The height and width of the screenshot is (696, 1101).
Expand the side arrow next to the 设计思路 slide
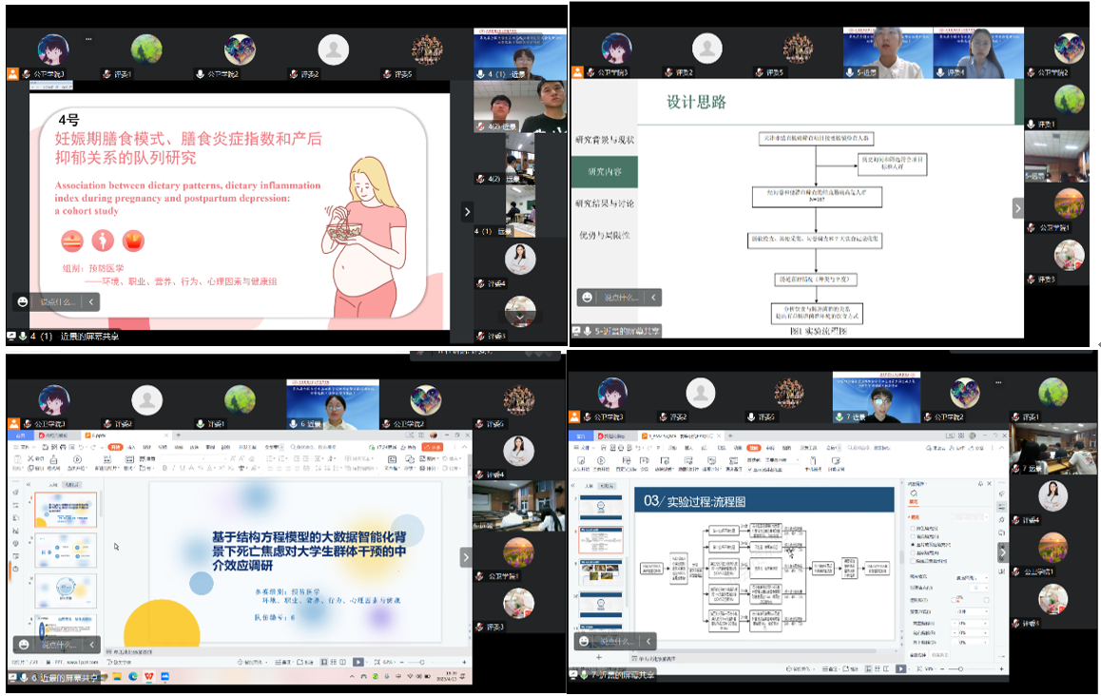click(x=1017, y=208)
